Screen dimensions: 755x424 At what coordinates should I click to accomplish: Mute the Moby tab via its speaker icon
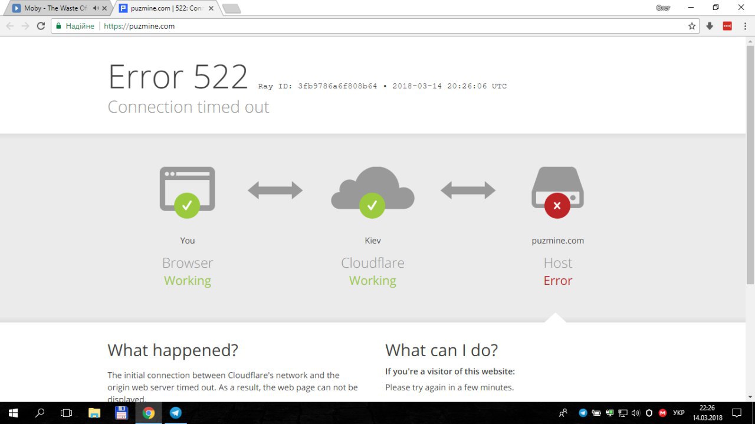[96, 8]
